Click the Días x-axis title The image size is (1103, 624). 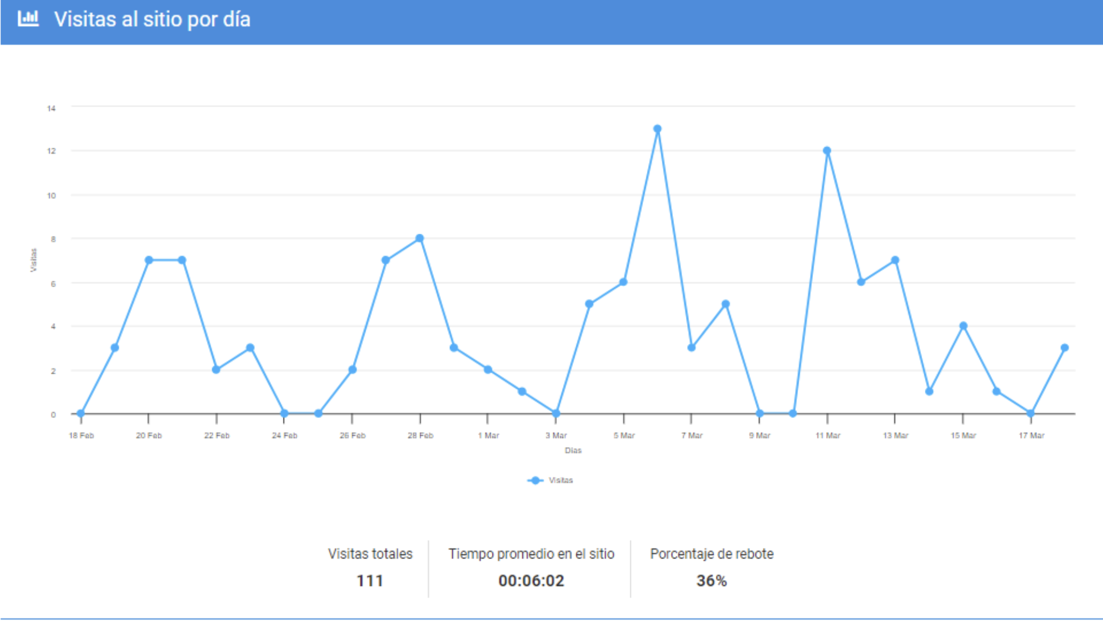tap(573, 450)
